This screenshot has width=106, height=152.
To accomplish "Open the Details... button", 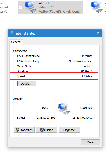I will 27,83.
